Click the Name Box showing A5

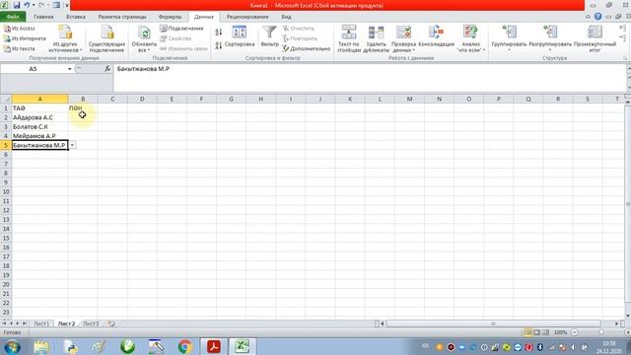point(33,69)
